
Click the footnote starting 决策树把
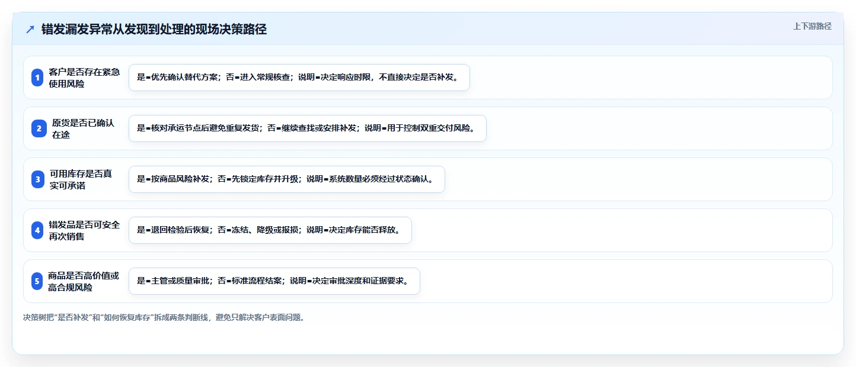coord(164,317)
